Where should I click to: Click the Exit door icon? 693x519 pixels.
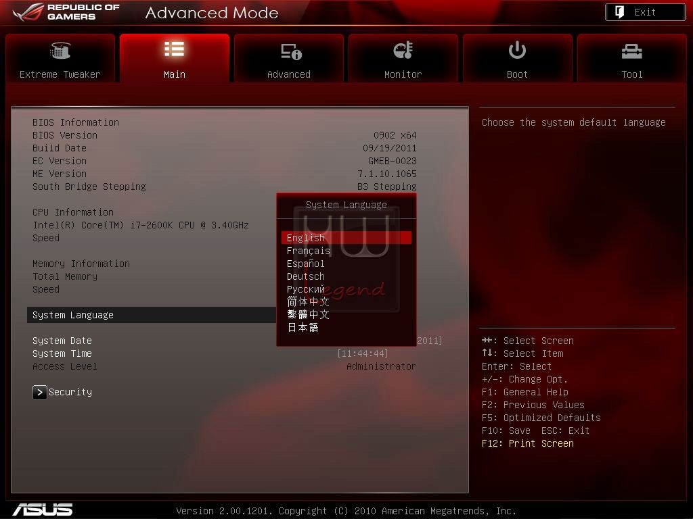(620, 12)
